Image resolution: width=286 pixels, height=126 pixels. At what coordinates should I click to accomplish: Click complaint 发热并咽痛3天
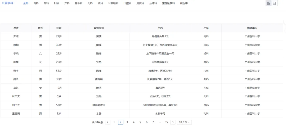[160, 62]
